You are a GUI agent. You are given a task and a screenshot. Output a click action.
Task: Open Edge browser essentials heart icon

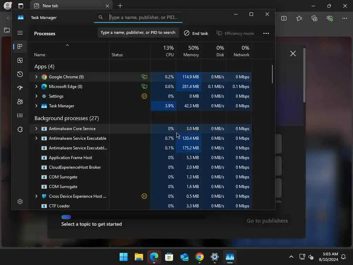(x=330, y=18)
